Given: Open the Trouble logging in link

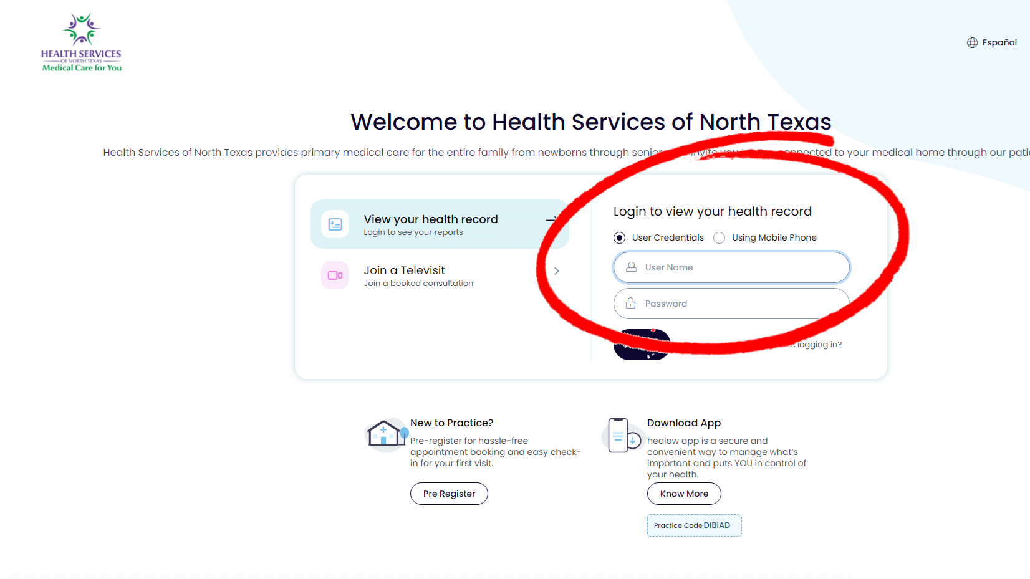Looking at the screenshot, I should (x=810, y=343).
